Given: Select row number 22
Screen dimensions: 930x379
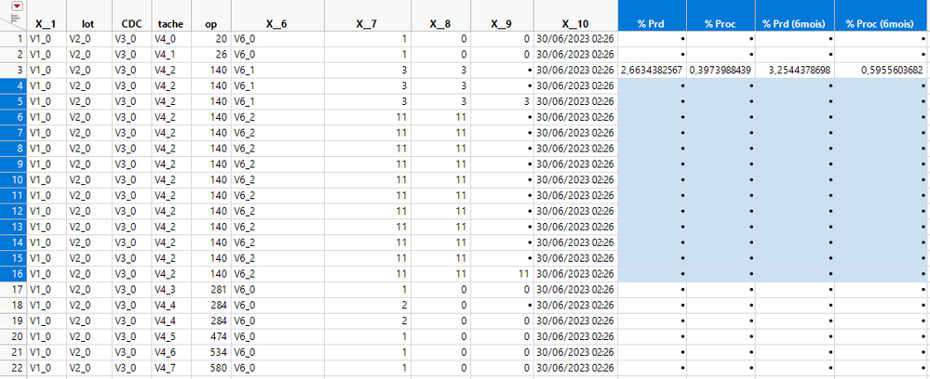Looking at the screenshot, I should click(14, 368).
